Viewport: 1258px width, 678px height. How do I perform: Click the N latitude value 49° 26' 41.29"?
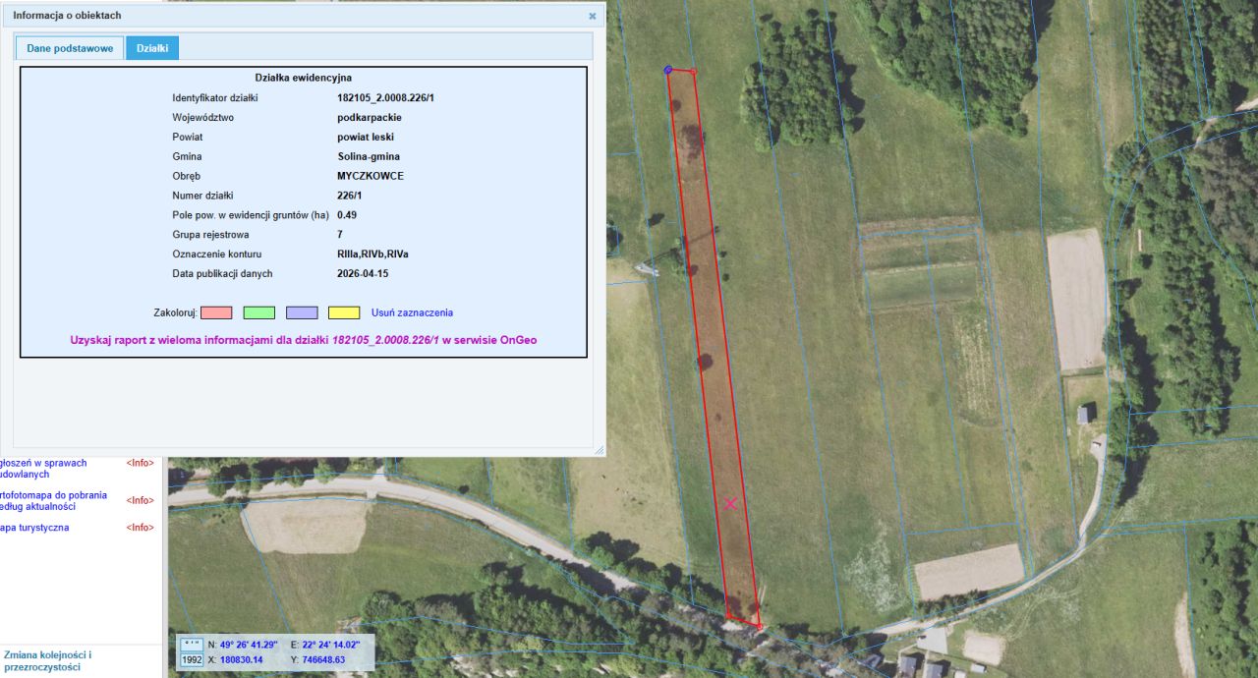click(249, 645)
